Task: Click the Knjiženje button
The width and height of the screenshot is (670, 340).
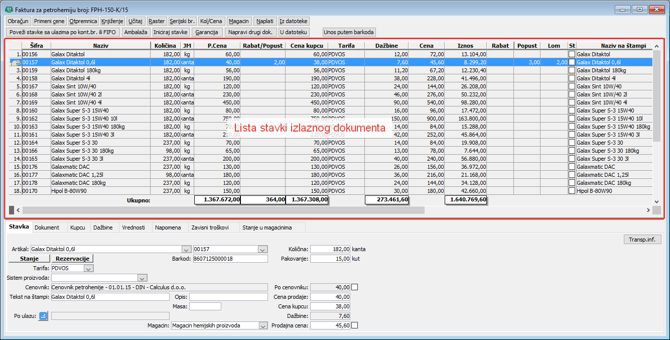Action: click(112, 21)
